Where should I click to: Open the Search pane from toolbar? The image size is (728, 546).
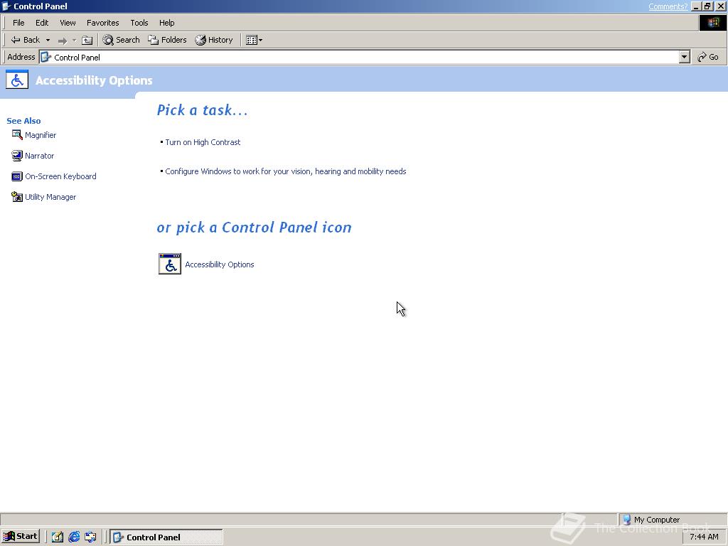tap(121, 40)
